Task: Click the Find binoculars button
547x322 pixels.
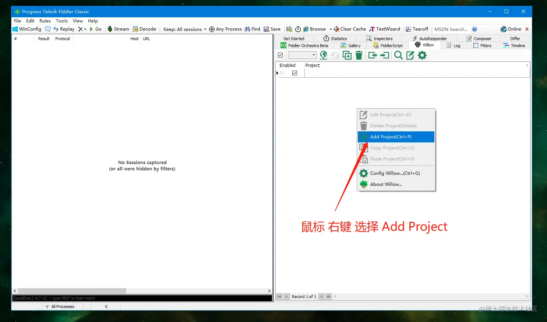Action: [252, 29]
